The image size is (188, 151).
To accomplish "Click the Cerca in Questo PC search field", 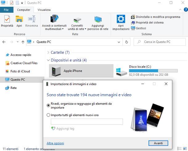I will click(159, 42).
